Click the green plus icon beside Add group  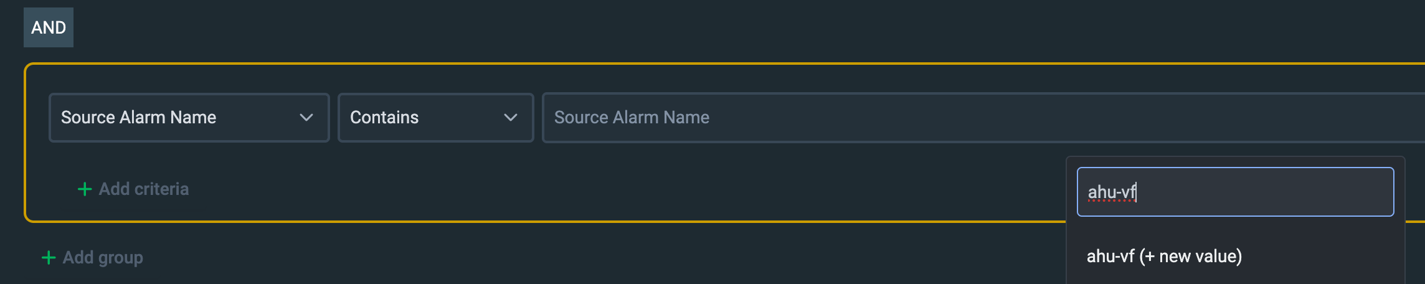click(x=49, y=258)
